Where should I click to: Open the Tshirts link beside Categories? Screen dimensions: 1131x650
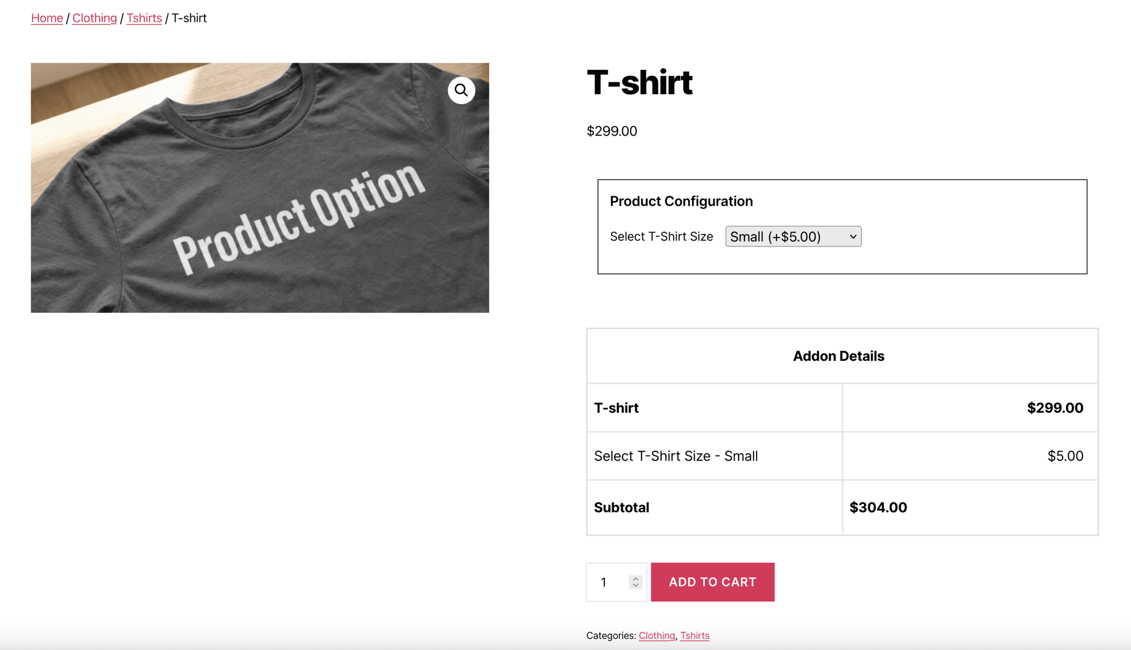(x=695, y=635)
